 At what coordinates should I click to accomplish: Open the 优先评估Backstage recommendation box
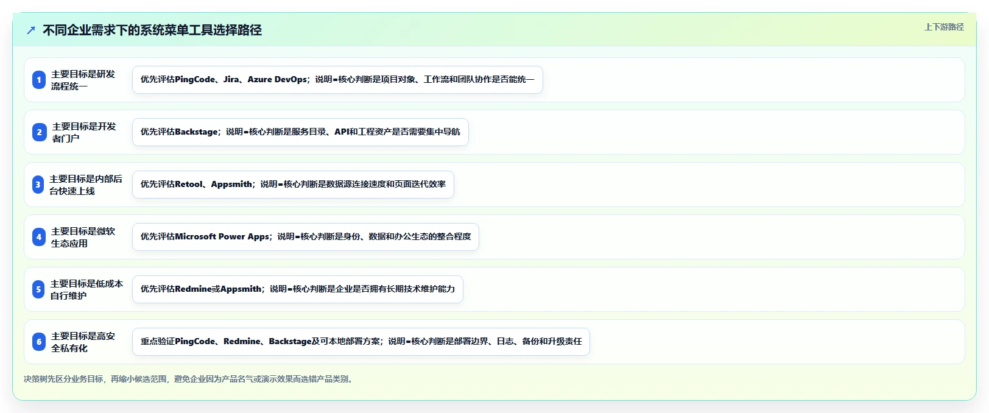300,132
